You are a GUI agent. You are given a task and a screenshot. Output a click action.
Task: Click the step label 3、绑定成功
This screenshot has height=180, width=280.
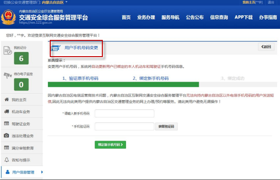pyautogui.click(x=233, y=78)
